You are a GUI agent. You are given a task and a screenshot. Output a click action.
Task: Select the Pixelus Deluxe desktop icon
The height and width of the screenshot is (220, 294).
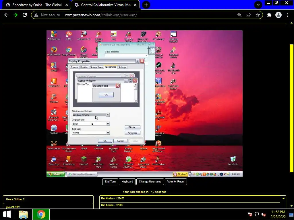click(x=158, y=161)
